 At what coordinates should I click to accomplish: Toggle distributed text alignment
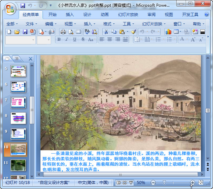[125, 39]
